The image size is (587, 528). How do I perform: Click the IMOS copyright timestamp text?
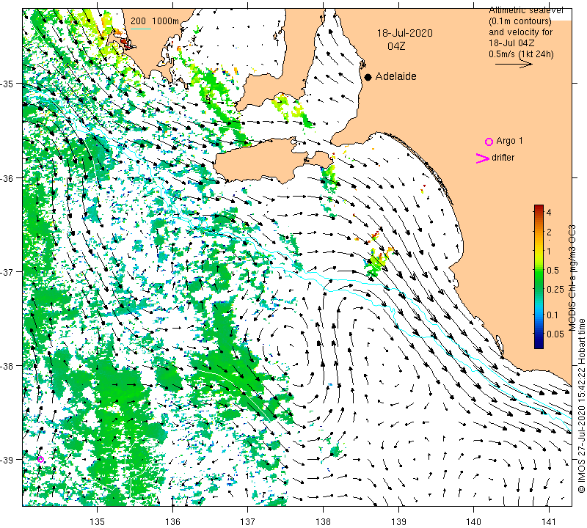point(581,406)
